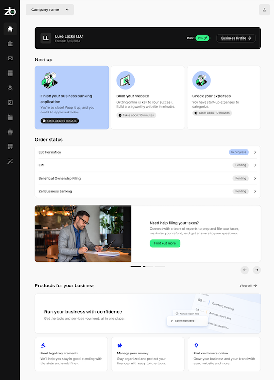Open the Business Profile button

tap(236, 38)
